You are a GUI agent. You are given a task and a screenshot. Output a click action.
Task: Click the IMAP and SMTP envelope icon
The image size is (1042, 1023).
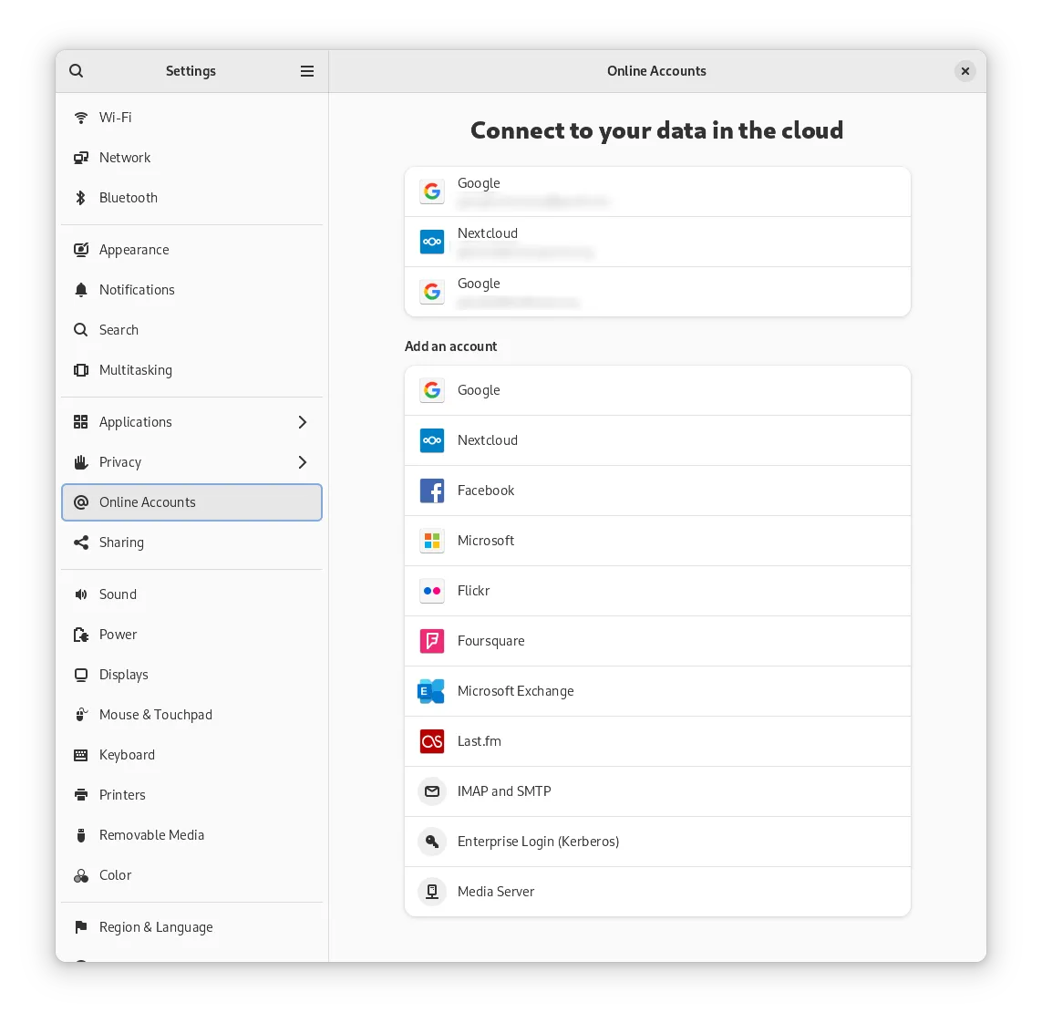pyautogui.click(x=432, y=791)
